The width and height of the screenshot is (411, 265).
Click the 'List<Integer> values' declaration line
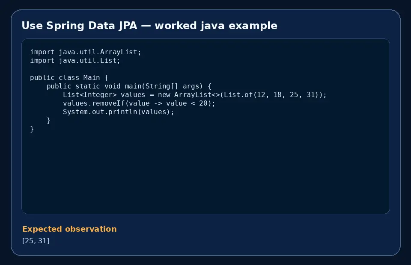pos(195,95)
